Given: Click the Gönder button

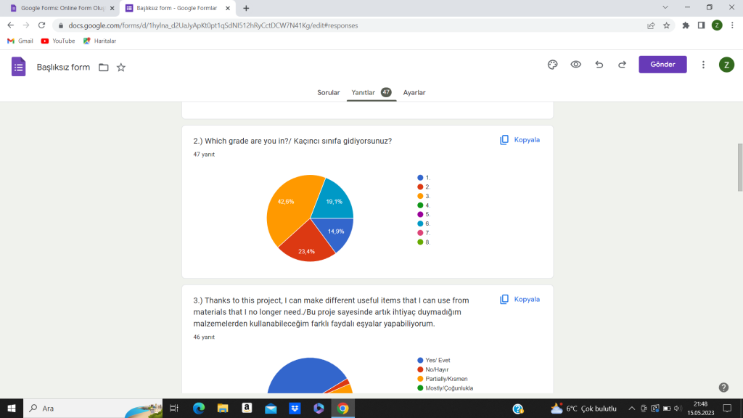Looking at the screenshot, I should point(662,65).
